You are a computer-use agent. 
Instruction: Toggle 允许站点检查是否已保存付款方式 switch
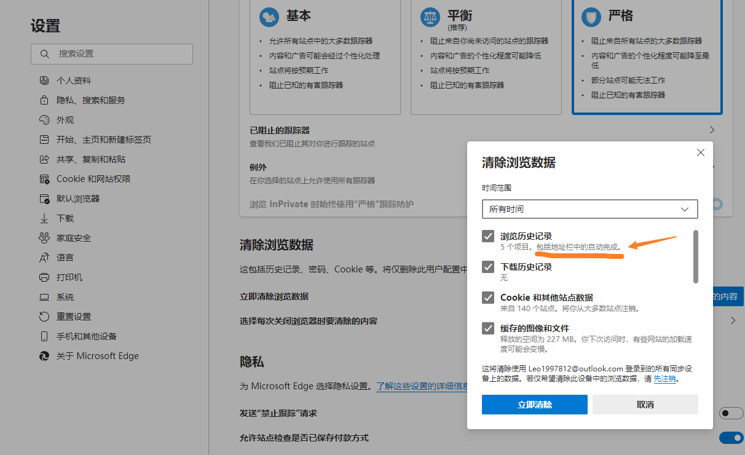(731, 438)
